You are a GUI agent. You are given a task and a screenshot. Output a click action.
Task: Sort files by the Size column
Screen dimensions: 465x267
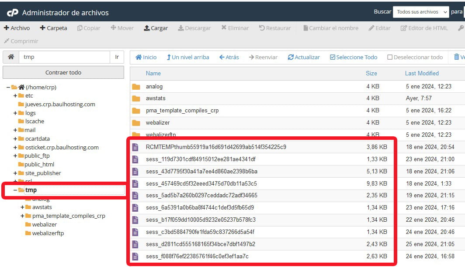click(371, 73)
